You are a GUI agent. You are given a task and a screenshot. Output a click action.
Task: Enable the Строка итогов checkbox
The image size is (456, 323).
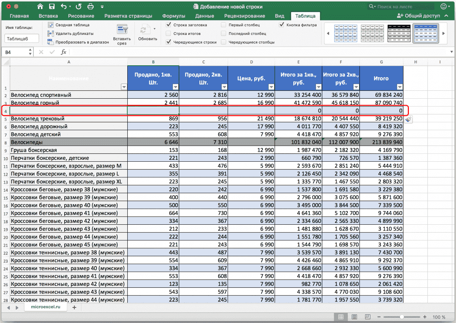(168, 33)
